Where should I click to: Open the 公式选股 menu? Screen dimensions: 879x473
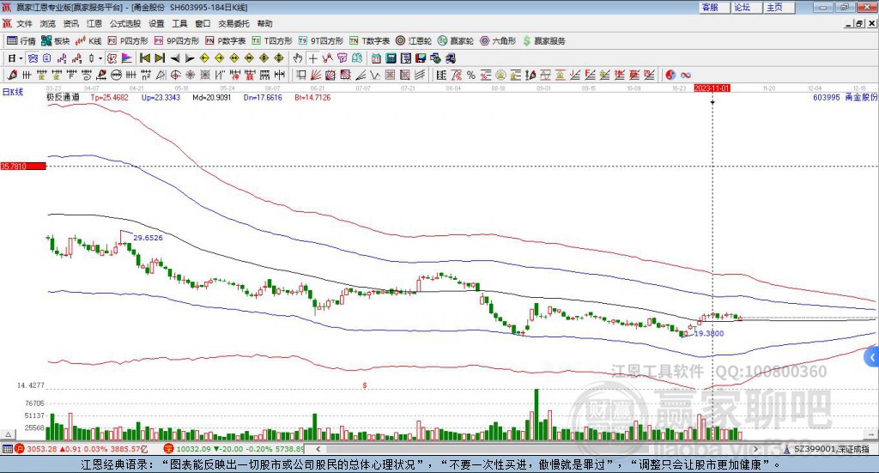[x=125, y=23]
